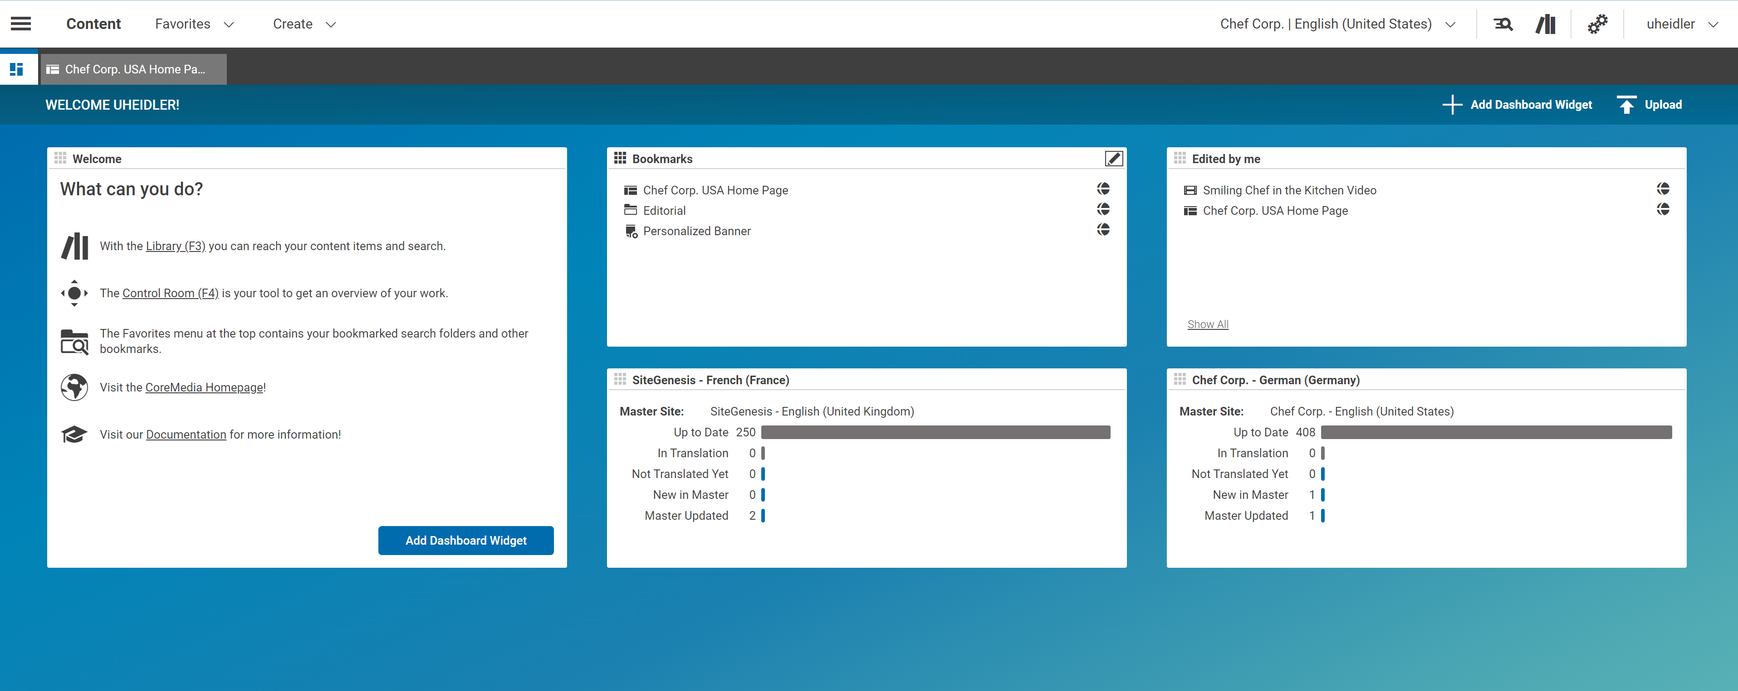Click globe status icon for Personalized Banner
Screen dimensions: 1738x691
[1103, 229]
